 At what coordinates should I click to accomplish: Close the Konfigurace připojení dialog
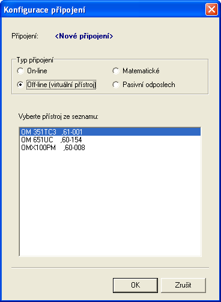pyautogui.click(x=211, y=10)
